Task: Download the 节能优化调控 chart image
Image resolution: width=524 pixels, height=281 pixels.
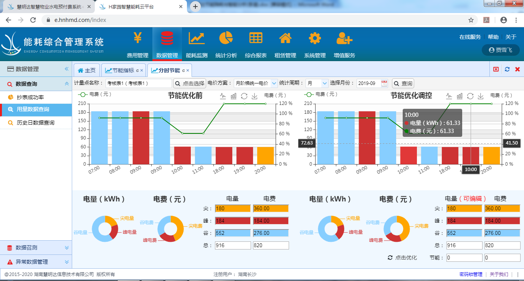Action: click(x=480, y=96)
